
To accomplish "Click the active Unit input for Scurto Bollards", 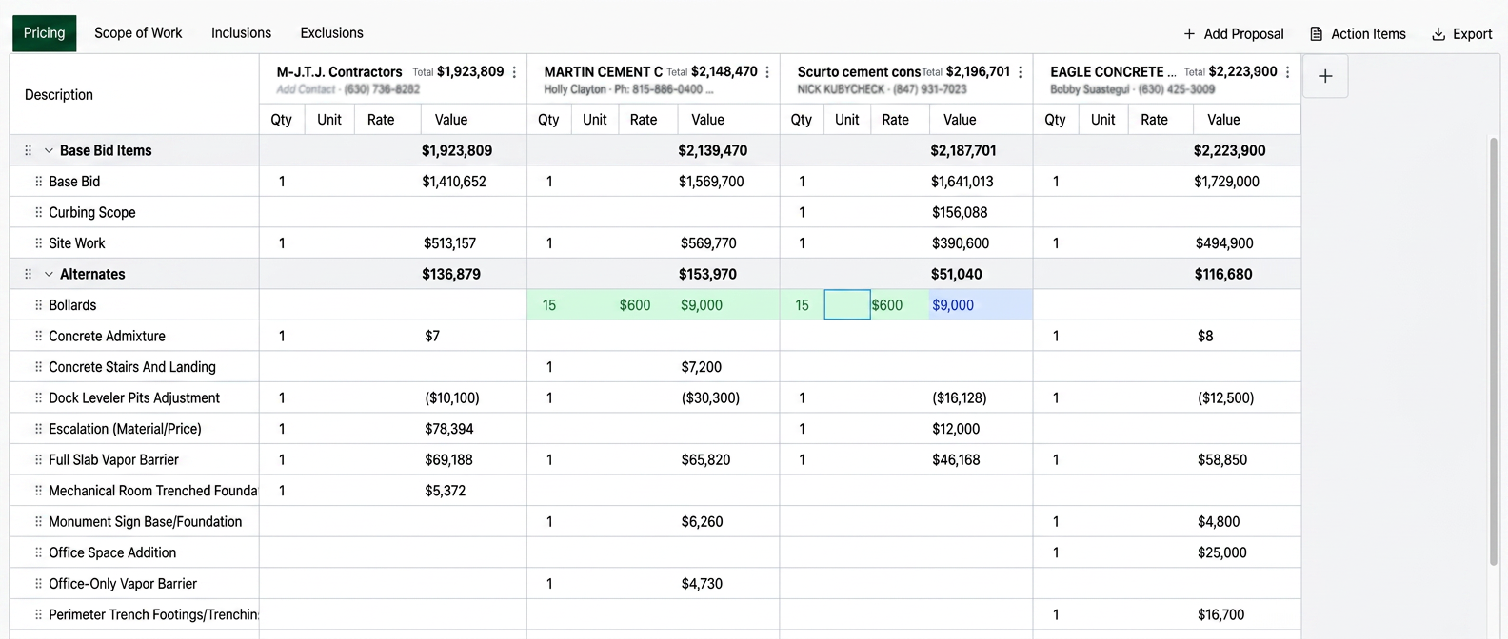I will coord(847,305).
